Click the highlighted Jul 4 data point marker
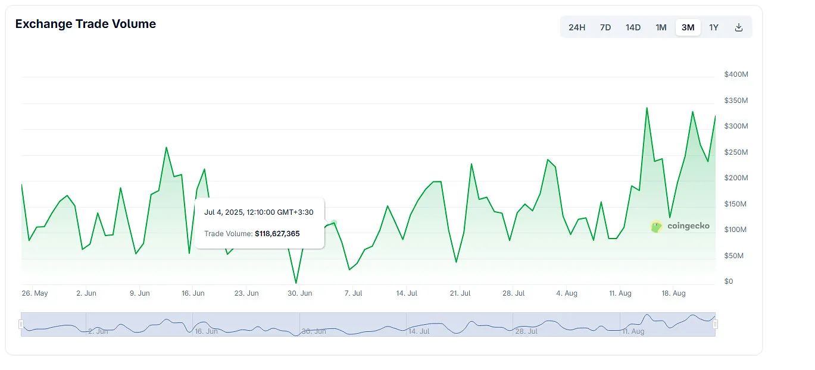815x370 pixels. (x=334, y=223)
